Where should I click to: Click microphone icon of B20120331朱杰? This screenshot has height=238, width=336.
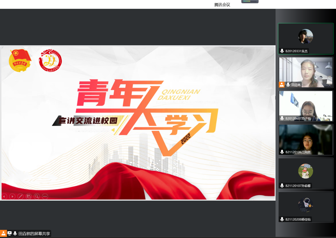[x=282, y=51]
